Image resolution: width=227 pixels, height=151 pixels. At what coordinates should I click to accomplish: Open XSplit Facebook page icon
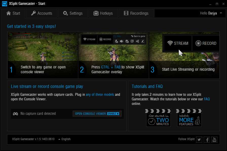tap(207, 140)
